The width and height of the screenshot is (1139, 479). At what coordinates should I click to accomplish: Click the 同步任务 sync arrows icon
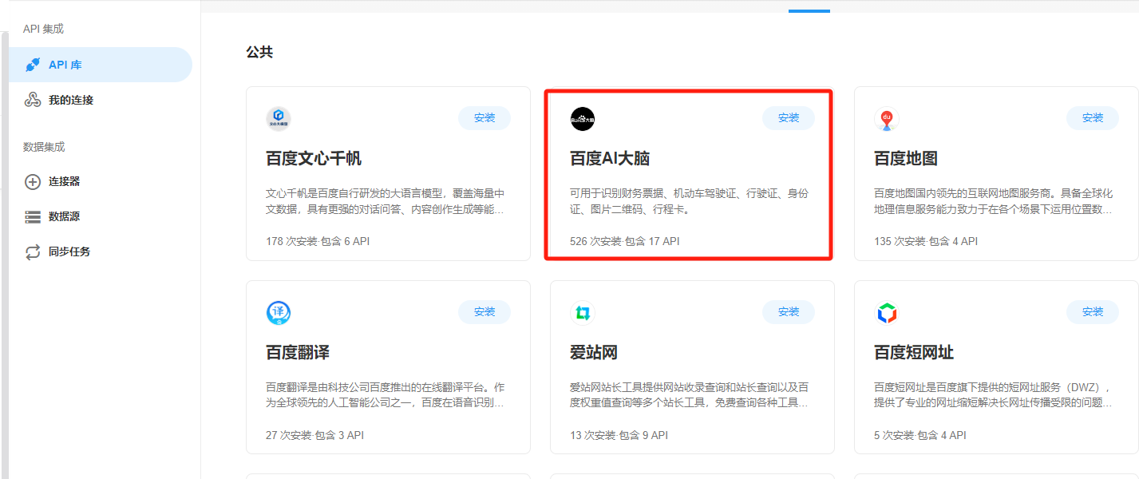tap(33, 252)
